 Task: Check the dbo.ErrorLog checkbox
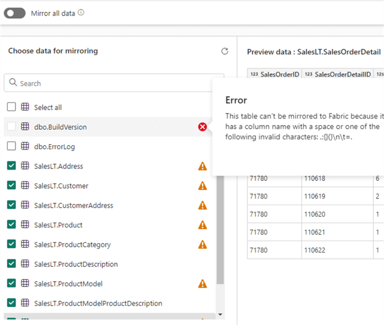pos(11,146)
